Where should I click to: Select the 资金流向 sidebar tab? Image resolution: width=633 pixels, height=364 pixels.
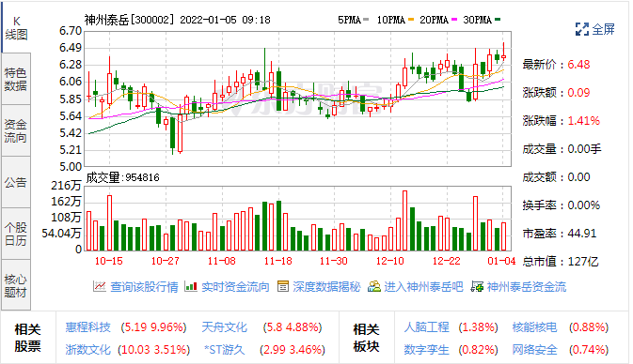[16, 130]
